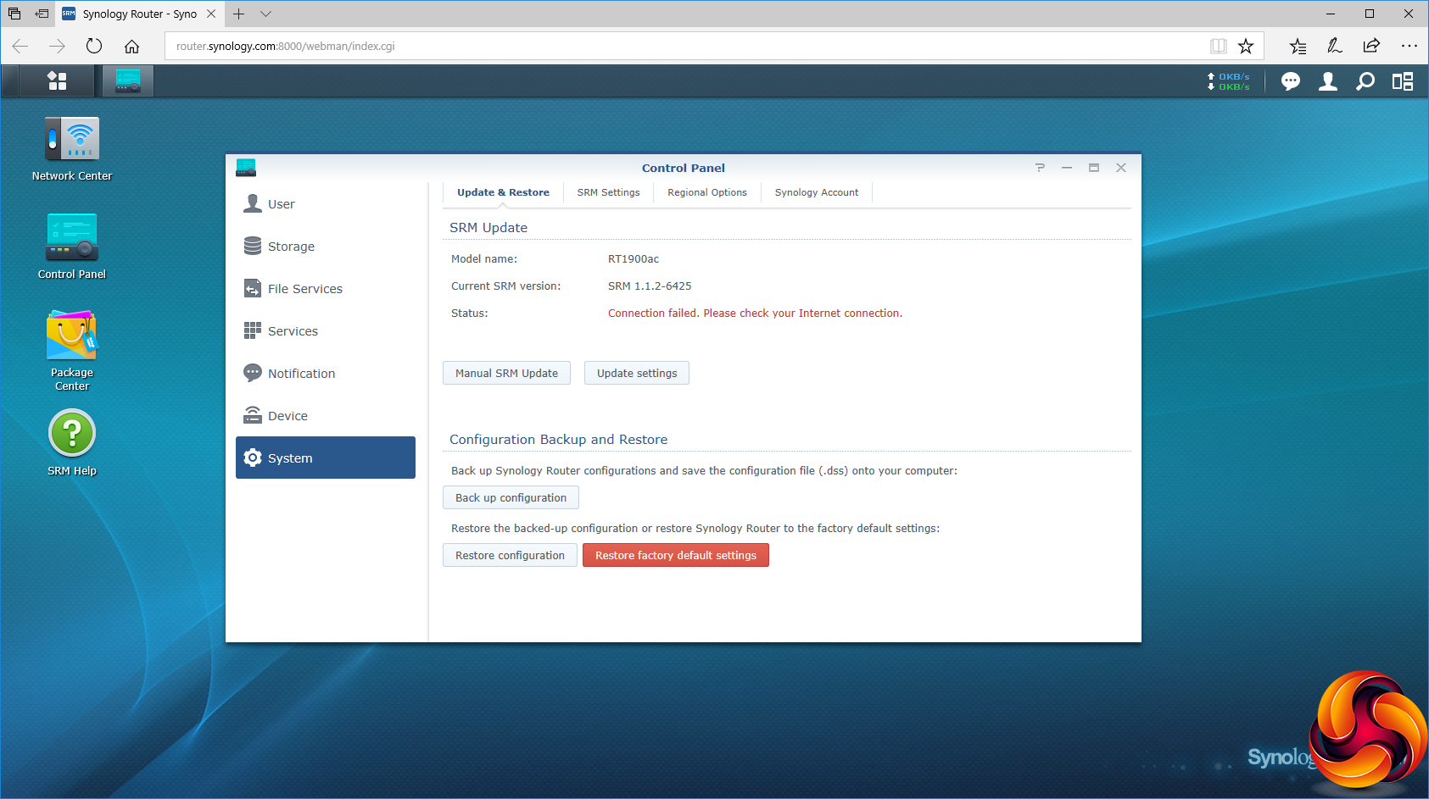Go to the browser home page

(131, 47)
